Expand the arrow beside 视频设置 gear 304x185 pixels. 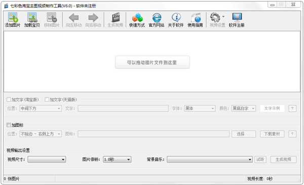click(223, 17)
